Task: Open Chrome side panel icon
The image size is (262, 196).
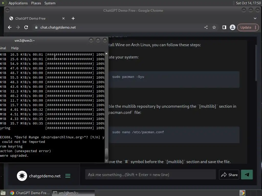Action: point(224,27)
